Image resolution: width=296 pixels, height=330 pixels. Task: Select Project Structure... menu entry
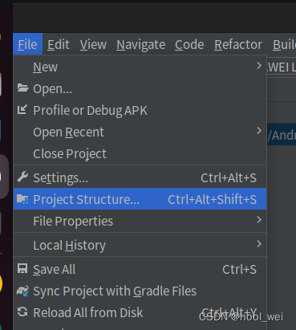coord(140,199)
